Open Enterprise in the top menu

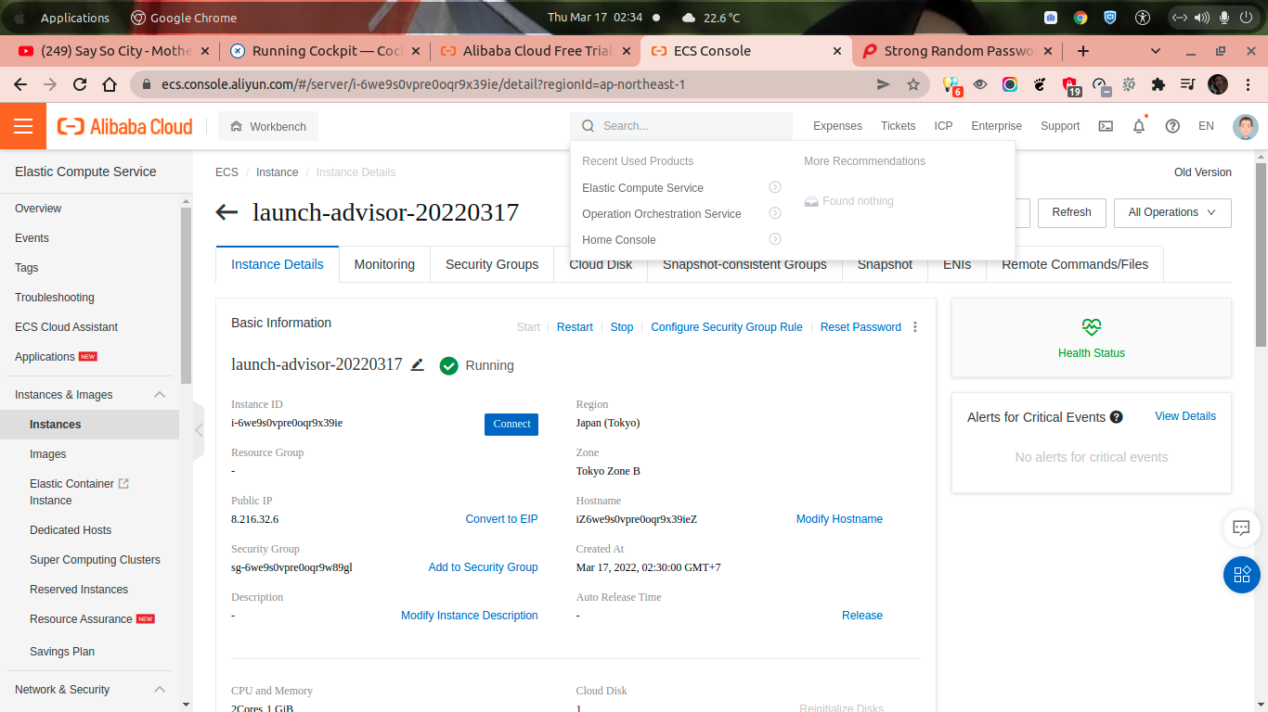point(996,126)
